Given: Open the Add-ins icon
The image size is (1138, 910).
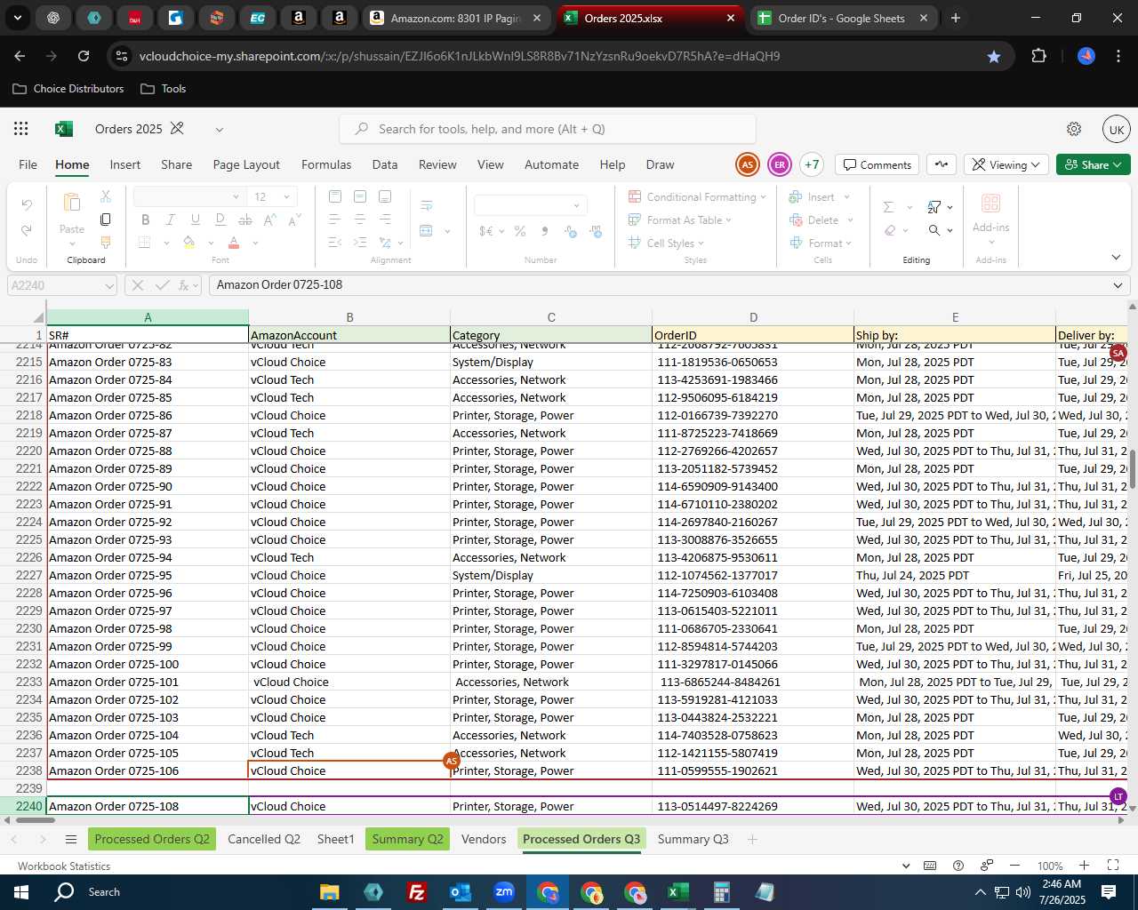Looking at the screenshot, I should coord(990,203).
